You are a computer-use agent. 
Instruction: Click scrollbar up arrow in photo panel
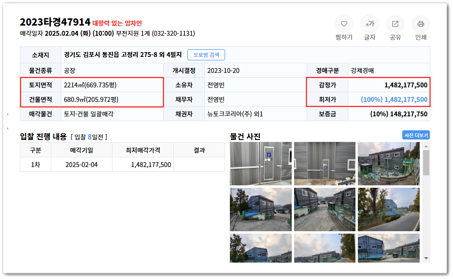click(x=426, y=146)
